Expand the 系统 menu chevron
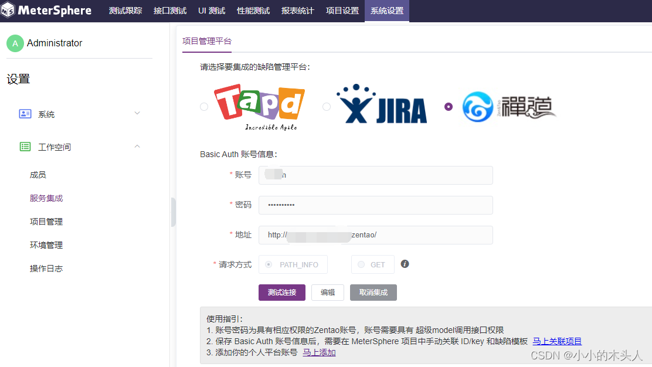Image resolution: width=652 pixels, height=367 pixels. (x=137, y=113)
